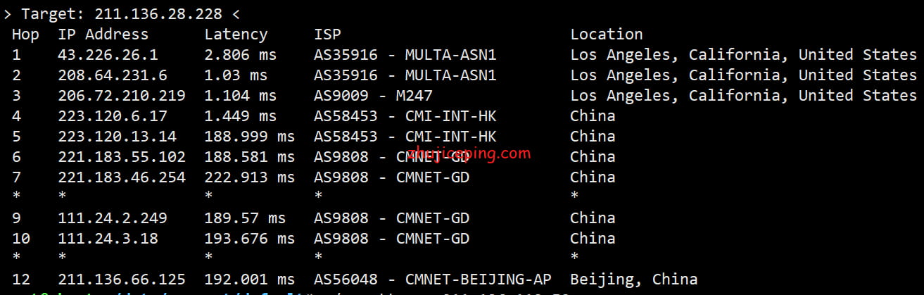Click the AS9009 - M247 entry
924x295 pixels.
[x=373, y=95]
